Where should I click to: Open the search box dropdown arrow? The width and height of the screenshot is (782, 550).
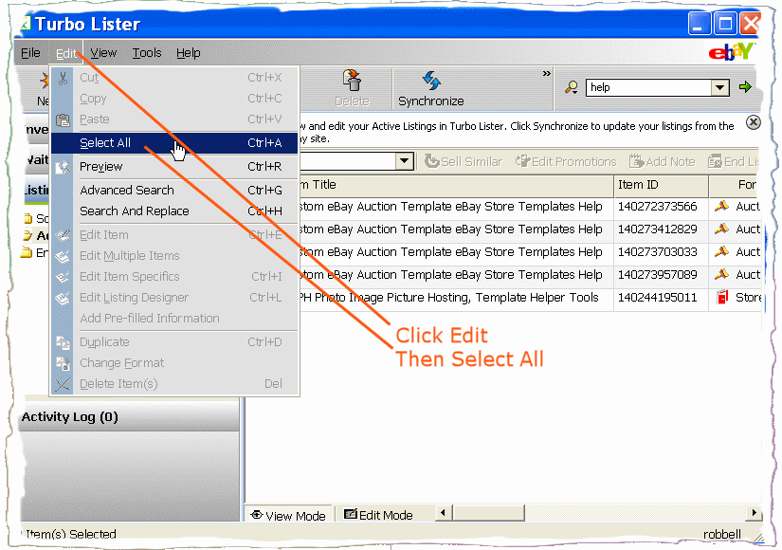[x=719, y=88]
